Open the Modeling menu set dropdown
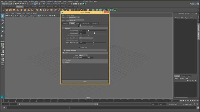The image size is (200, 112). (x=7, y=4)
